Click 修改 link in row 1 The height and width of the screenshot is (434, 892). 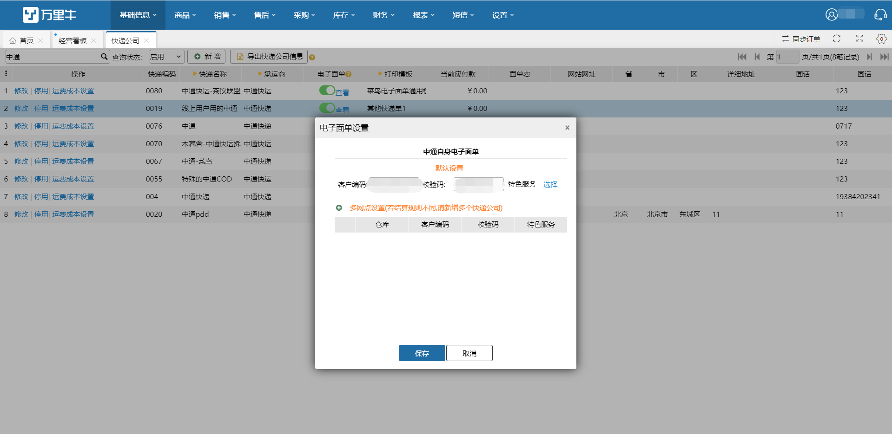tap(21, 91)
